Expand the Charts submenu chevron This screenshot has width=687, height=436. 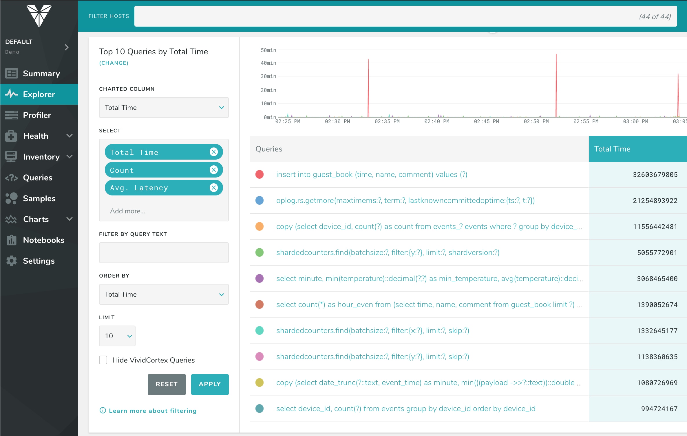70,219
